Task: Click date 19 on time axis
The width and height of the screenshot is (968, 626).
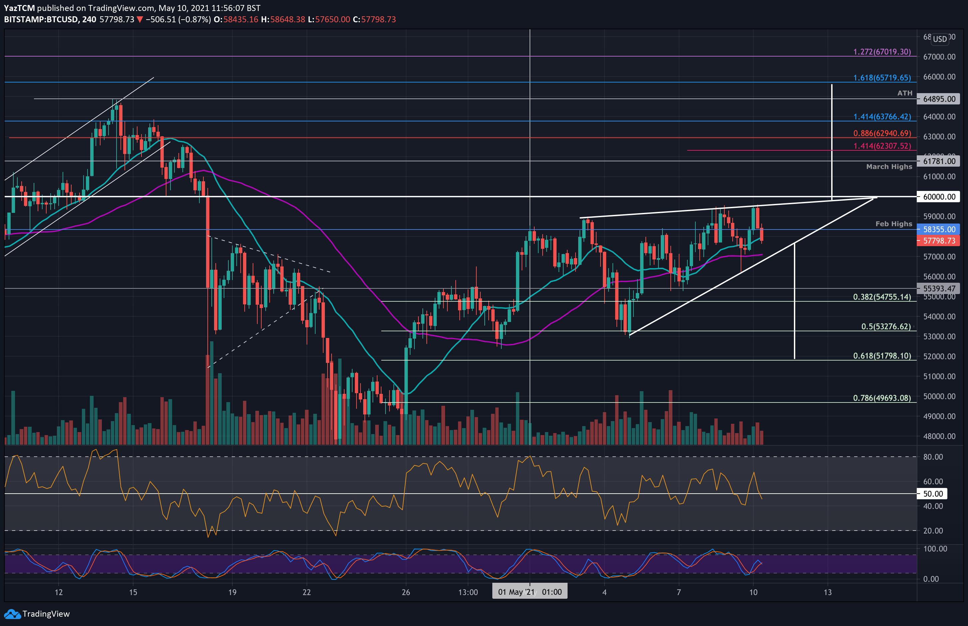Action: coord(232,592)
